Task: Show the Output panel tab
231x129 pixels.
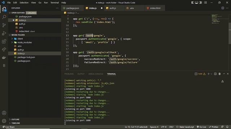Action: click(81, 74)
